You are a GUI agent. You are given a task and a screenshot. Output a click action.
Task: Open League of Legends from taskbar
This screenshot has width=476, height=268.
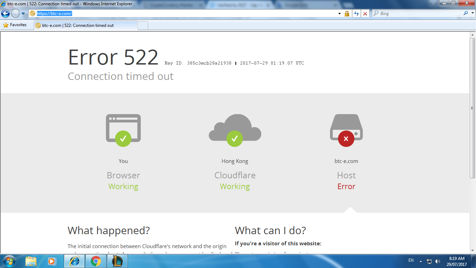coord(117,261)
